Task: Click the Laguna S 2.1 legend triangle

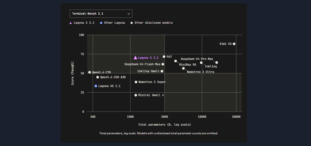Action: pos(71,23)
